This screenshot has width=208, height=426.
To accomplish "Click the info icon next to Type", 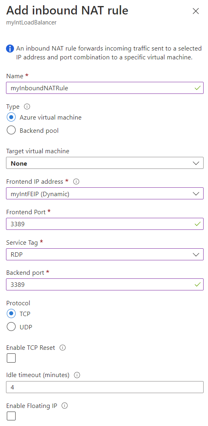I will 27,107.
